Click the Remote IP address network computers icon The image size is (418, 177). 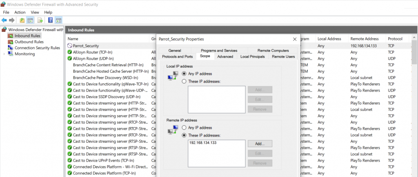[x=173, y=130]
